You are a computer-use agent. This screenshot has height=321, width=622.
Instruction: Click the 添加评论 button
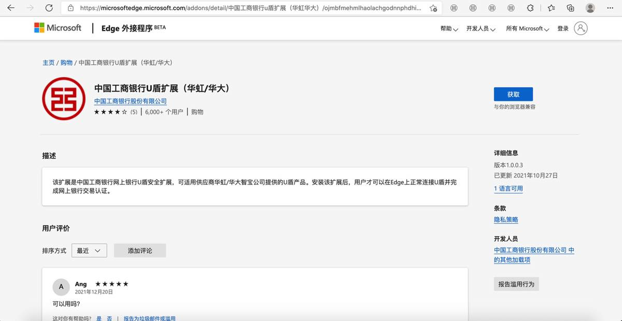pos(140,251)
